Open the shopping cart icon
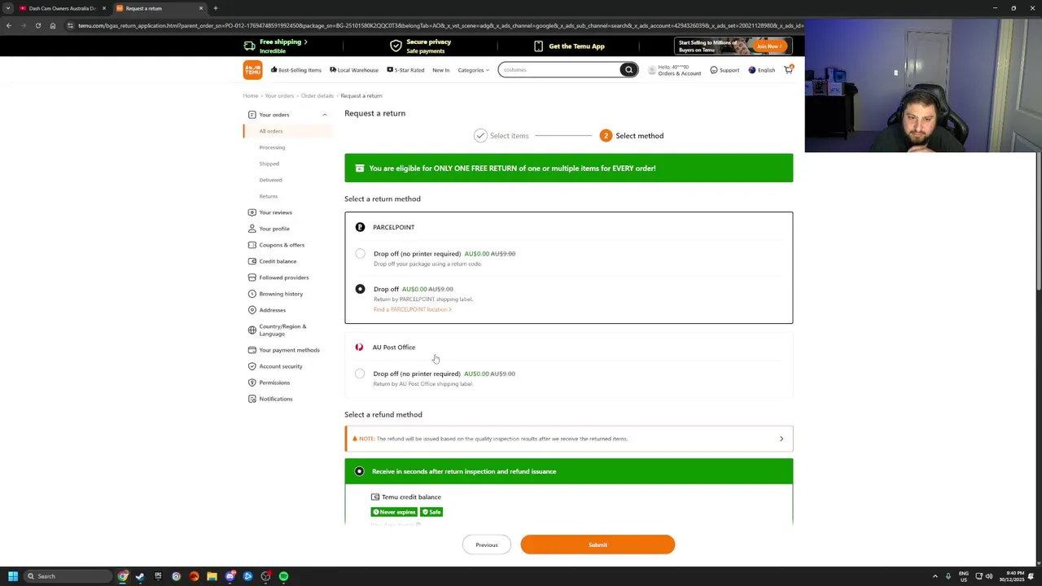Viewport: 1042px width, 586px height. (x=788, y=70)
